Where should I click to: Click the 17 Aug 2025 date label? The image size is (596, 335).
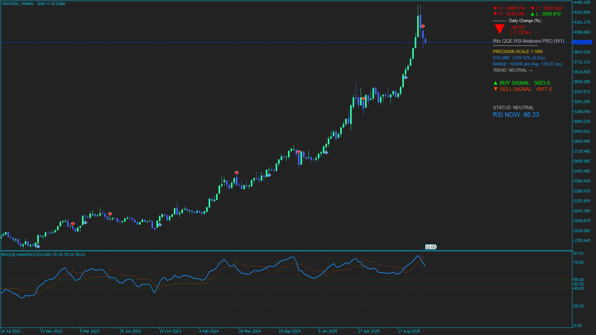(x=409, y=331)
